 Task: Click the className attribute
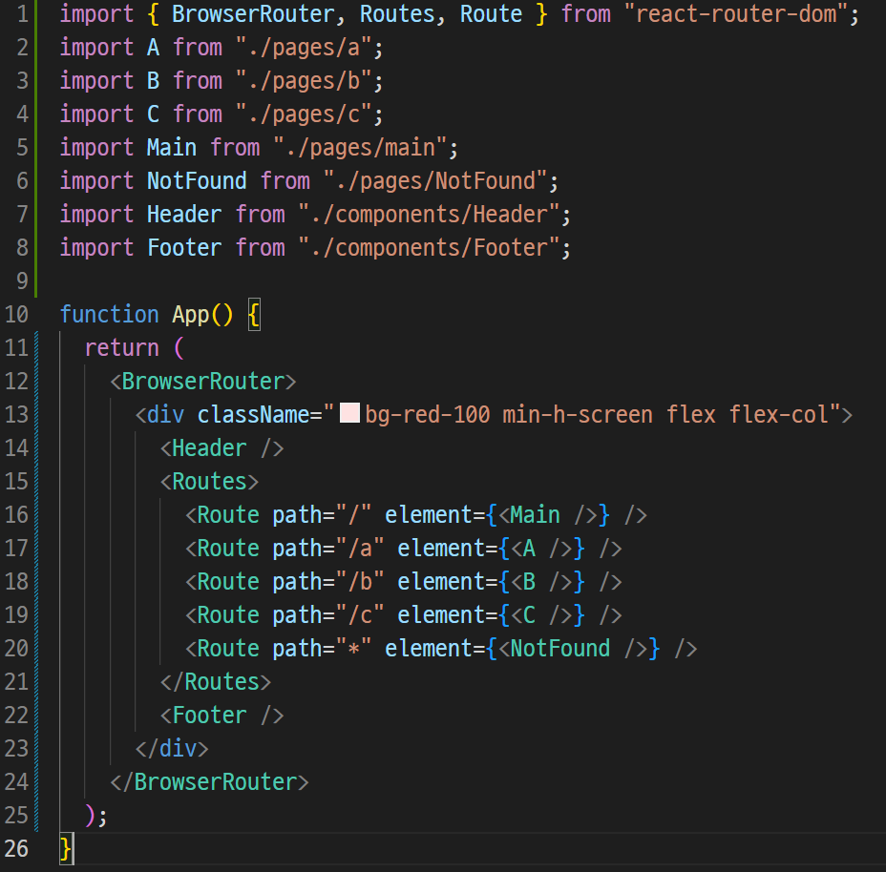pos(253,415)
